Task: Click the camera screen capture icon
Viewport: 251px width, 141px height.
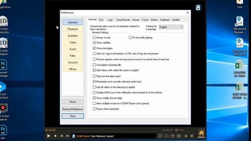Action: pos(179,136)
